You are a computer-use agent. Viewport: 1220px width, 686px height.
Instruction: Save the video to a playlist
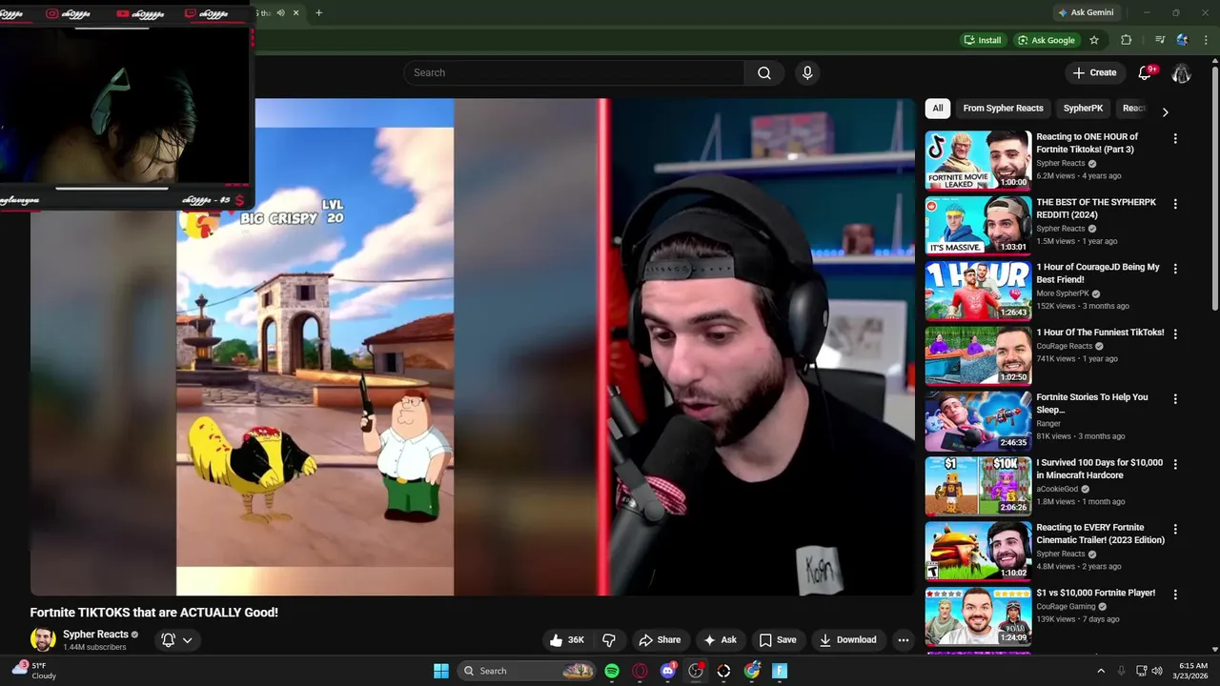click(777, 640)
